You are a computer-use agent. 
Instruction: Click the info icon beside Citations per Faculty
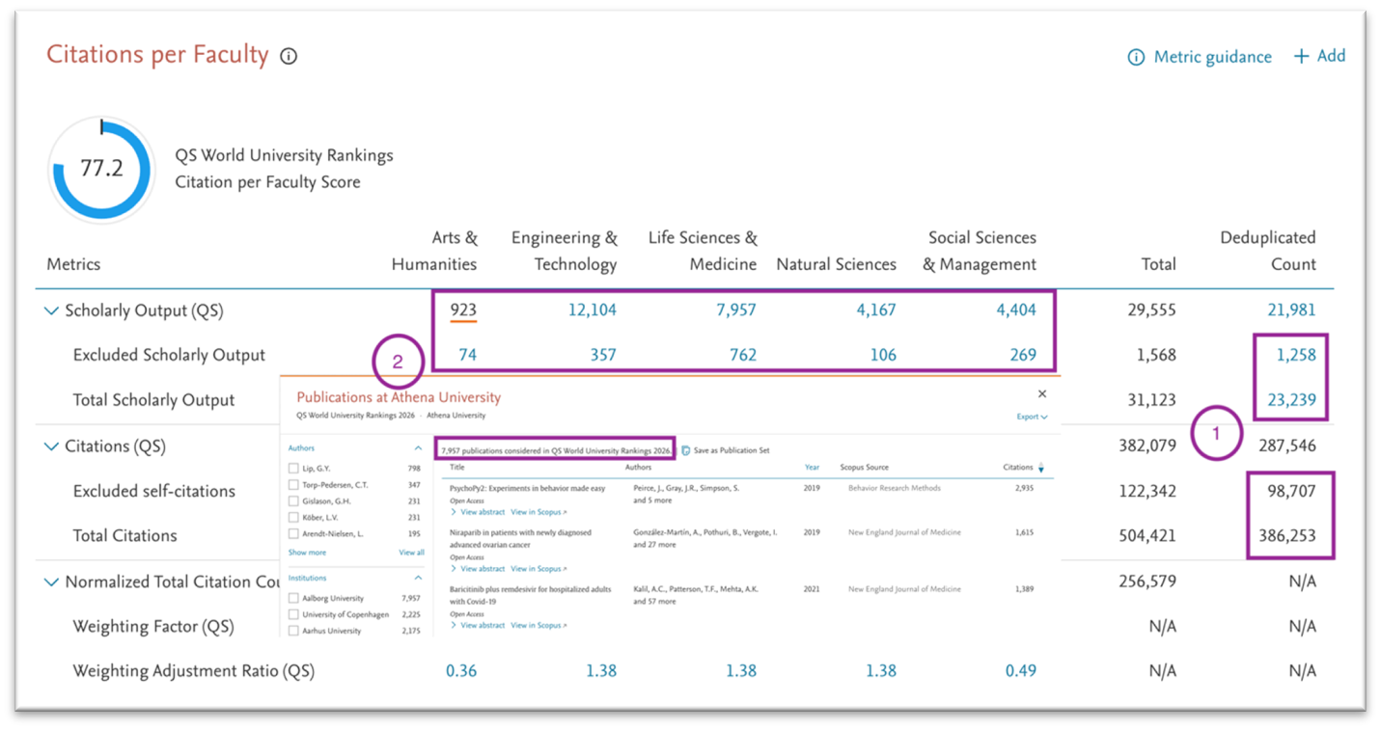pos(289,56)
